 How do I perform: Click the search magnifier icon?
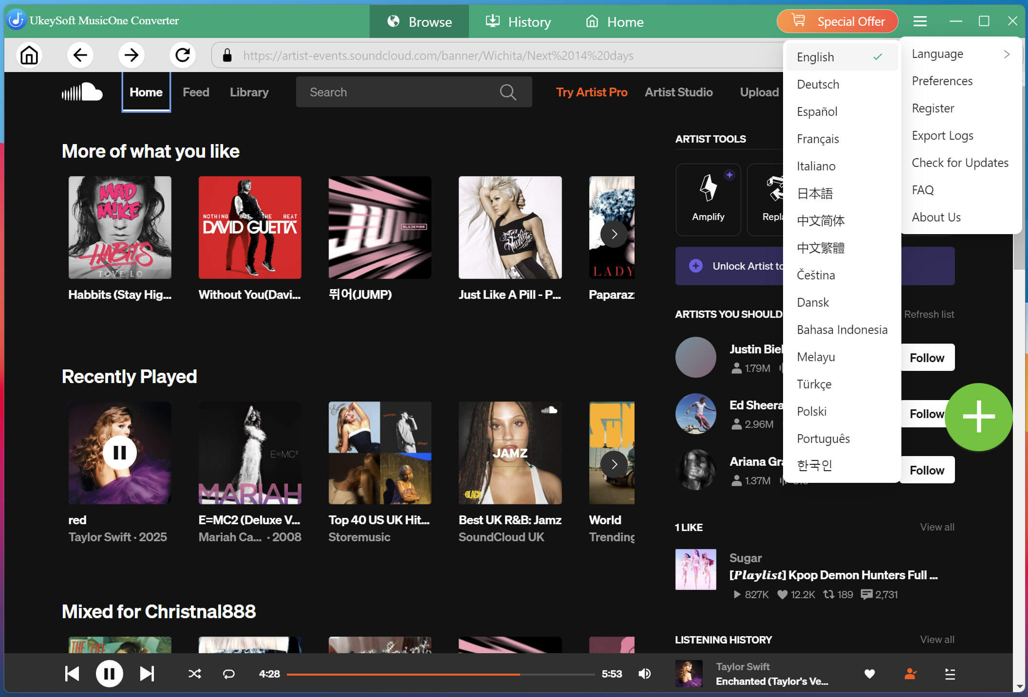pyautogui.click(x=508, y=92)
